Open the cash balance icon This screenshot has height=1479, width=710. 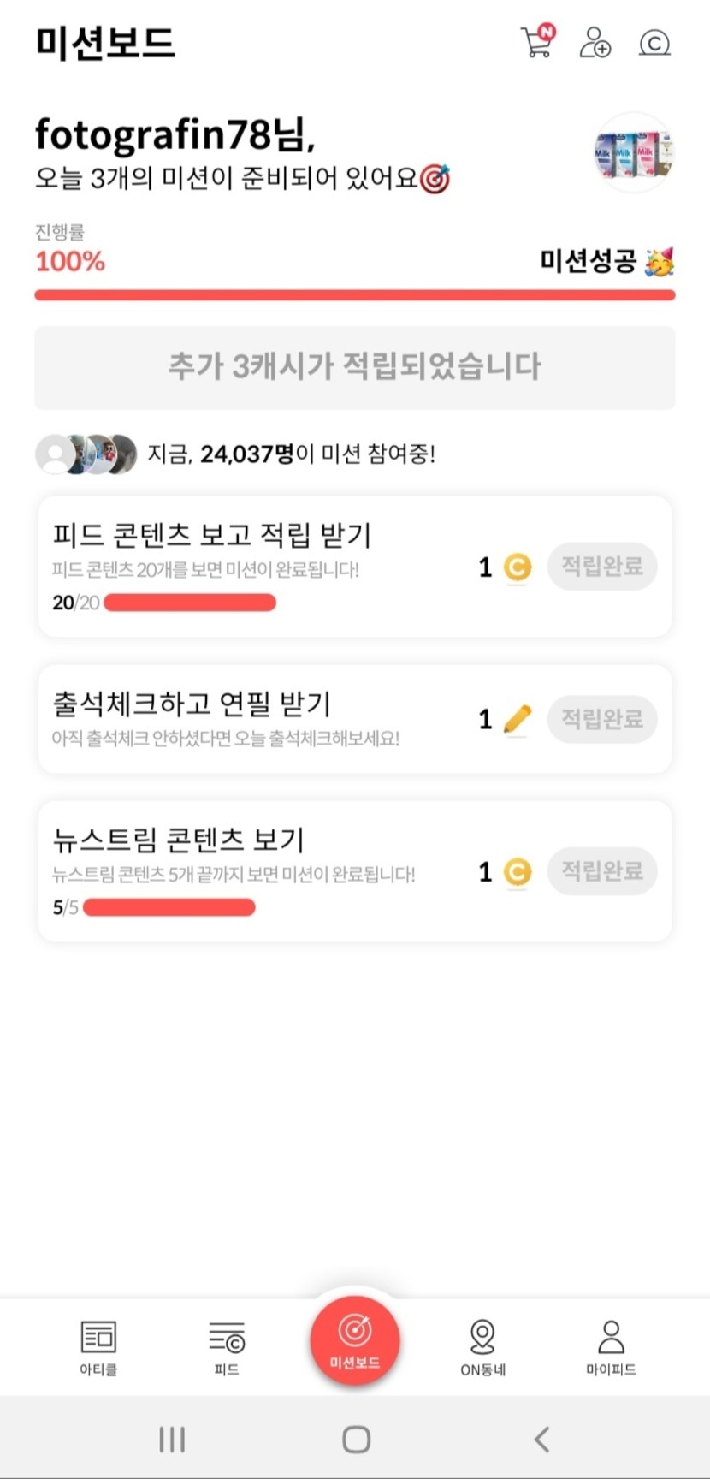pos(654,43)
